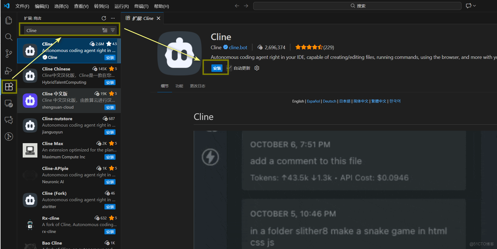This screenshot has width=497, height=249.
Task: Select the Bao Cline extension name in the list
Action: pos(52,243)
